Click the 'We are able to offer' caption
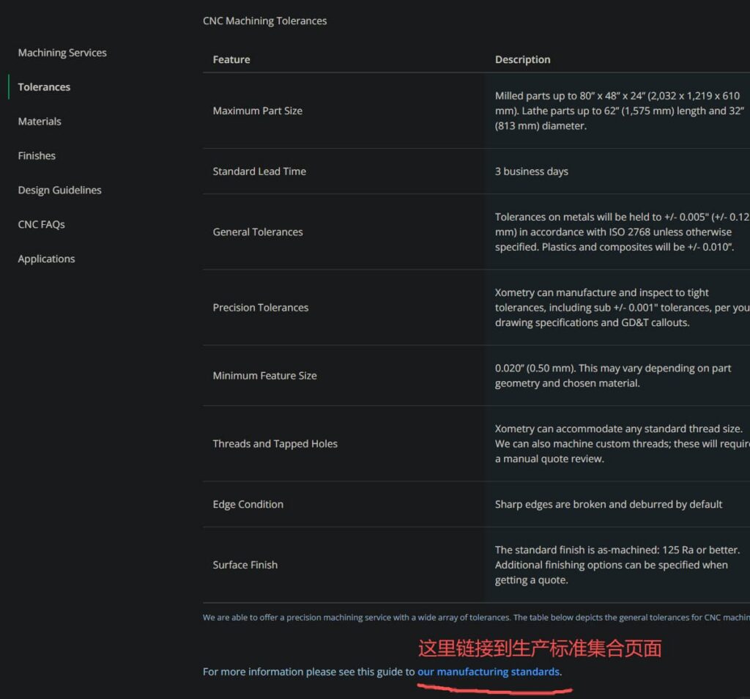 coord(476,618)
